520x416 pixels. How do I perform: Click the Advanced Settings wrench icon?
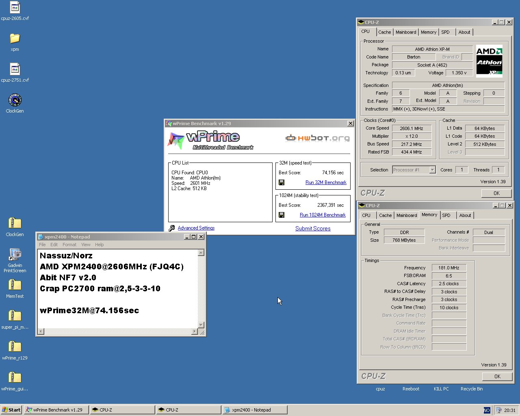[171, 228]
